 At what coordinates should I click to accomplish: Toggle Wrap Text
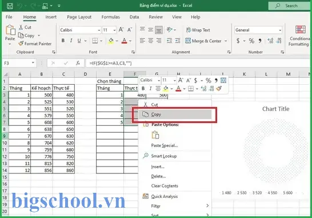tap(198, 30)
